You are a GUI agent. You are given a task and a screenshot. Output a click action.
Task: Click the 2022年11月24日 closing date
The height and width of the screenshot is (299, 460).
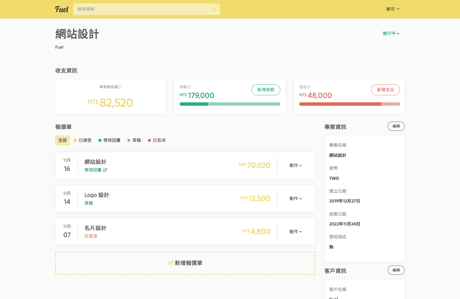pos(344,224)
